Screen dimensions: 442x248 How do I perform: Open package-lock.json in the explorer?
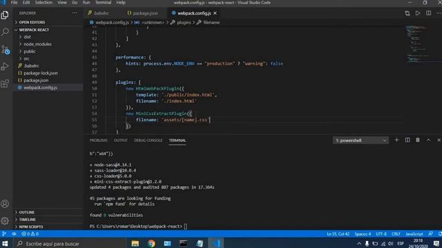(41, 73)
